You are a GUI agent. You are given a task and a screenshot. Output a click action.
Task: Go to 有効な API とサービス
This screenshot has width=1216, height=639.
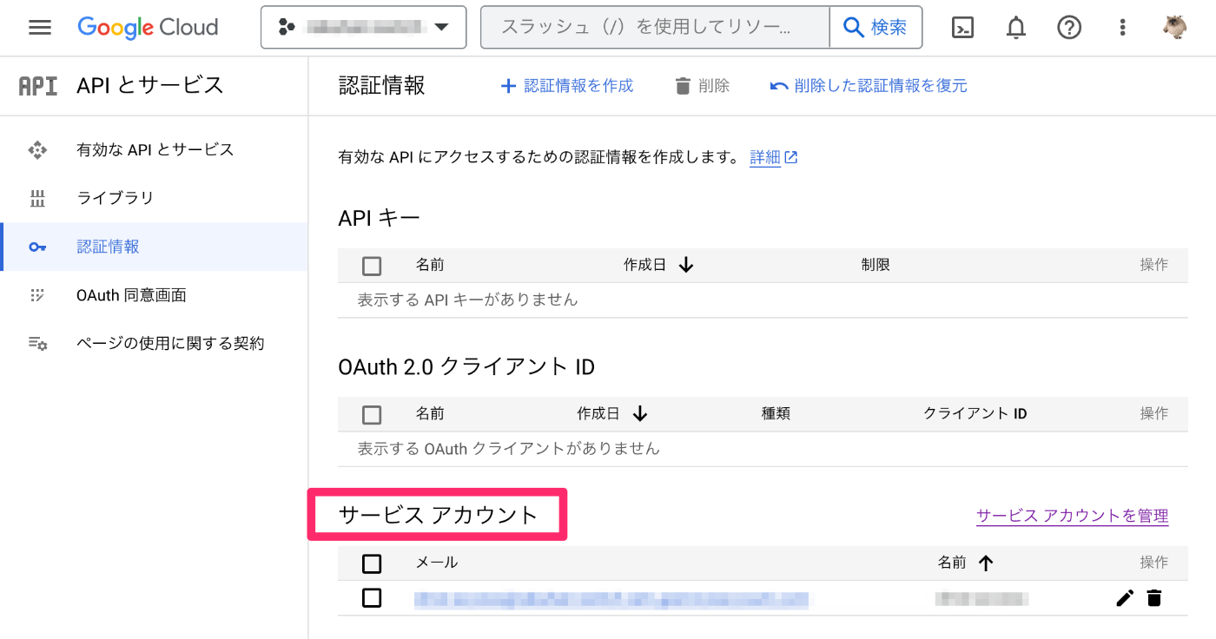(x=154, y=149)
